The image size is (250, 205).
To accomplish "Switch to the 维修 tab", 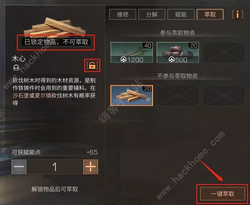I will pos(123,14).
